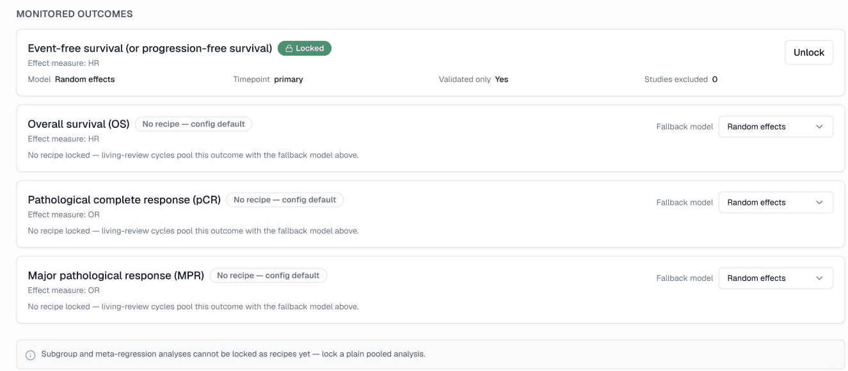Click 'Effect measure: HR' under Overall survival
The width and height of the screenshot is (848, 371).
pos(63,139)
